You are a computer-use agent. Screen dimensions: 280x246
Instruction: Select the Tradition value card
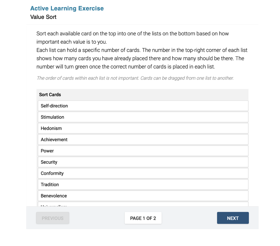click(143, 184)
